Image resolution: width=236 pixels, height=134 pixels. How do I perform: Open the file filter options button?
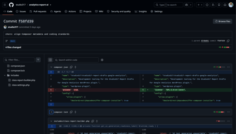38,60
